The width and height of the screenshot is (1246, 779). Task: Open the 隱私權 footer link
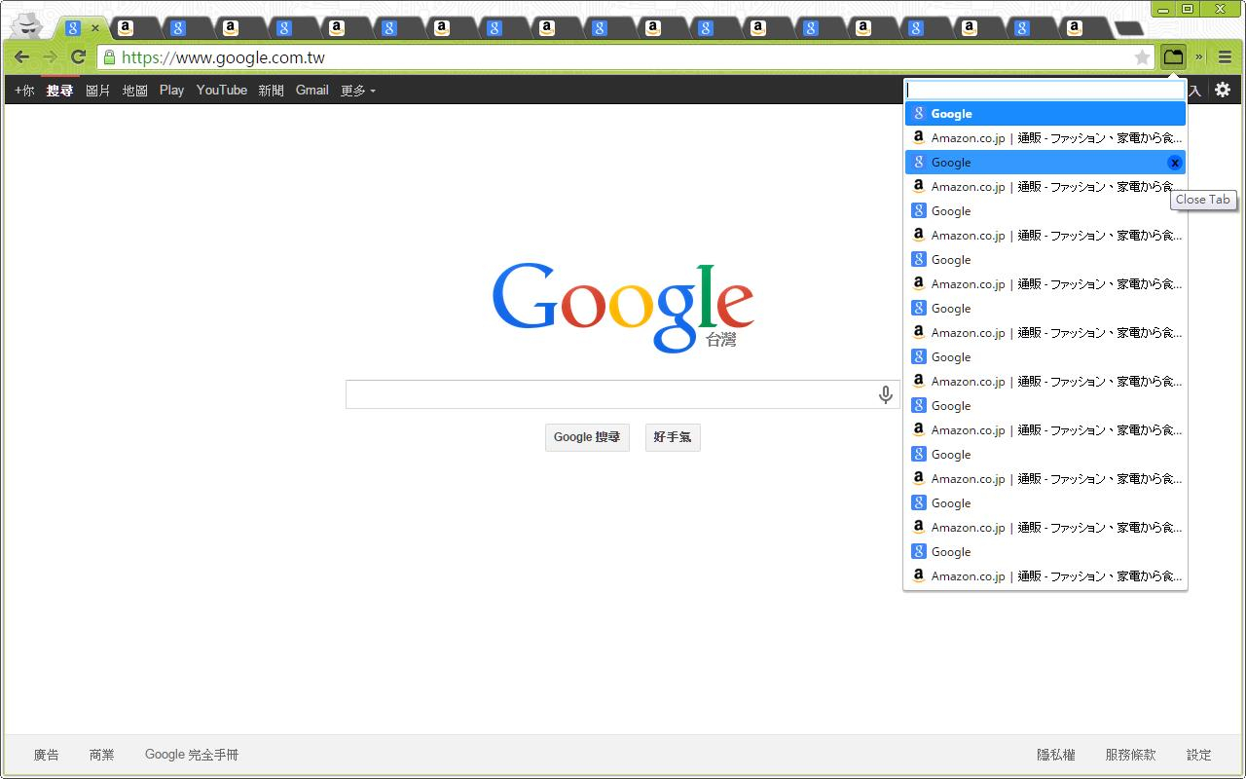point(1056,755)
